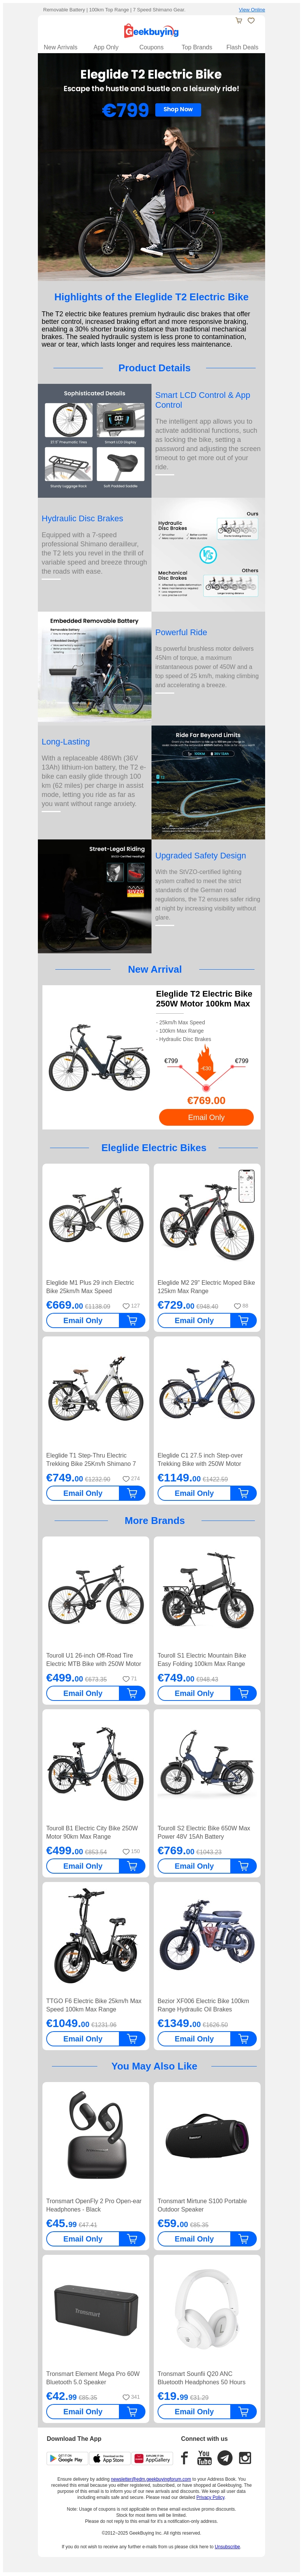This screenshot has height=2576, width=303.
Task: Add Eleglide M1 Plus via cart icon
Action: click(x=131, y=1320)
